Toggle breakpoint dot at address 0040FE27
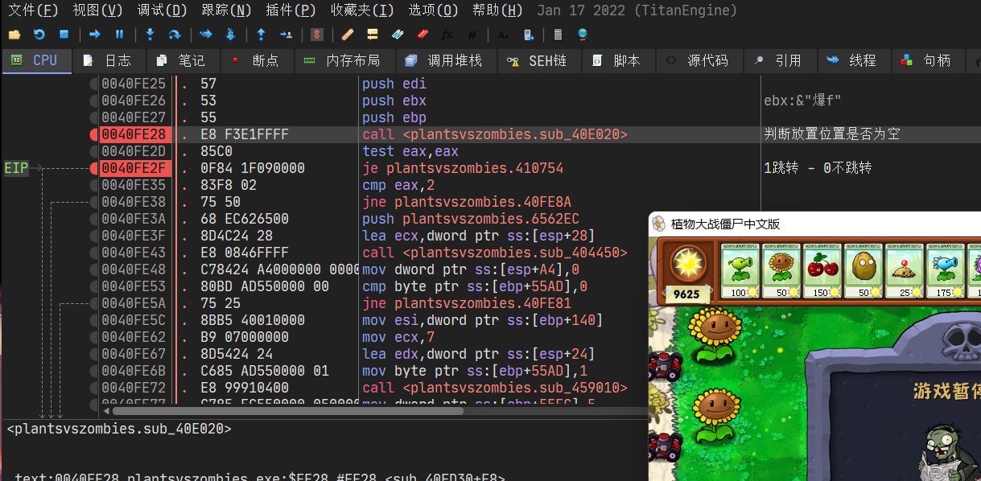 (93, 117)
